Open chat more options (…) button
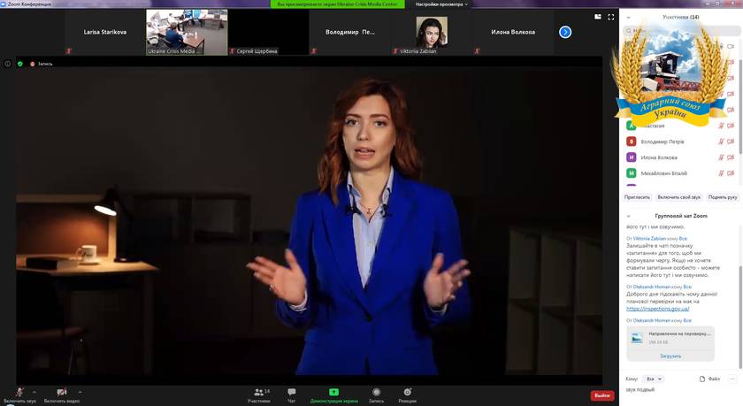 click(732, 379)
